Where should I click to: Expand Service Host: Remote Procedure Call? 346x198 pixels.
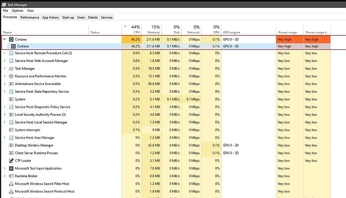[4, 53]
